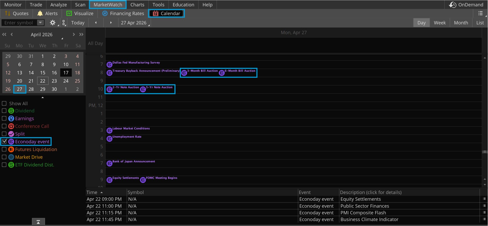Jump forward a year with double-right arrows
Image resolution: width=488 pixels, height=226 pixels.
pyautogui.click(x=81, y=34)
